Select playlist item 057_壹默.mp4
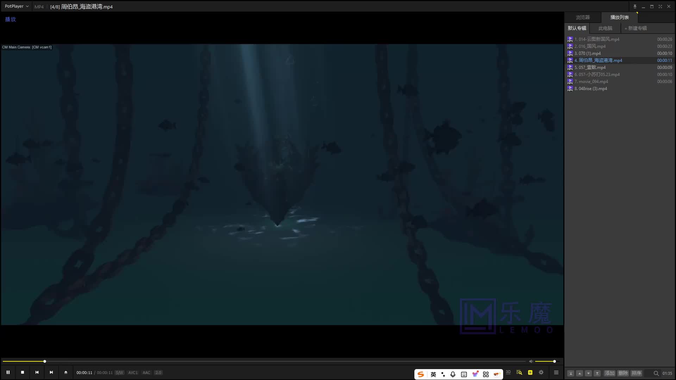Viewport: 676px width, 380px height. click(620, 68)
